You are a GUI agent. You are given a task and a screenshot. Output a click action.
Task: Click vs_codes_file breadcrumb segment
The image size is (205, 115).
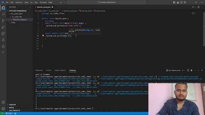pyautogui.click(x=53, y=11)
